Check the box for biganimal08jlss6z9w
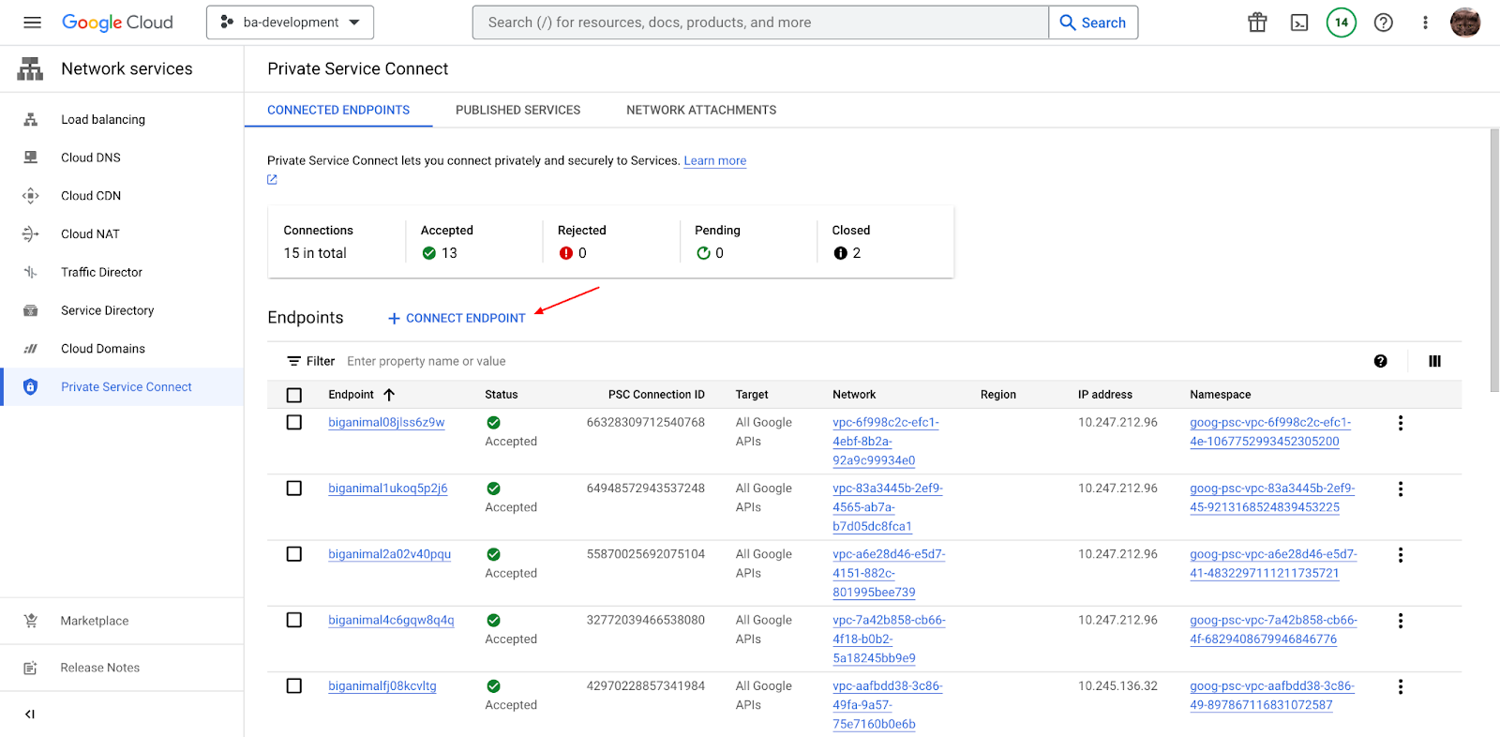Image resolution: width=1500 pixels, height=737 pixels. coord(294,423)
